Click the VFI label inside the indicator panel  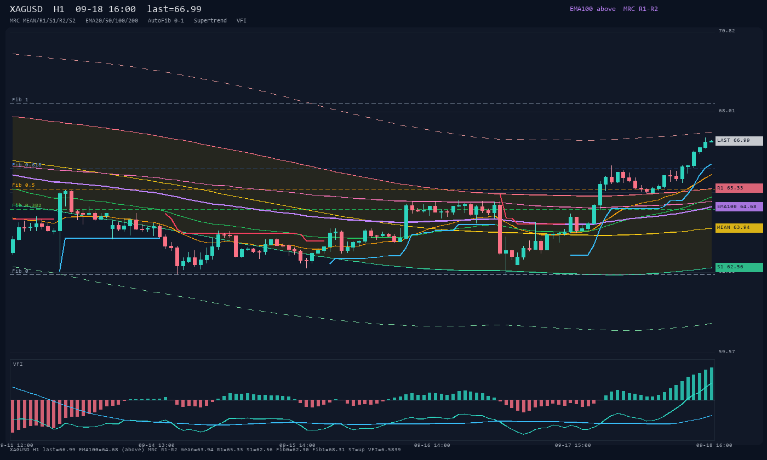[x=18, y=364]
